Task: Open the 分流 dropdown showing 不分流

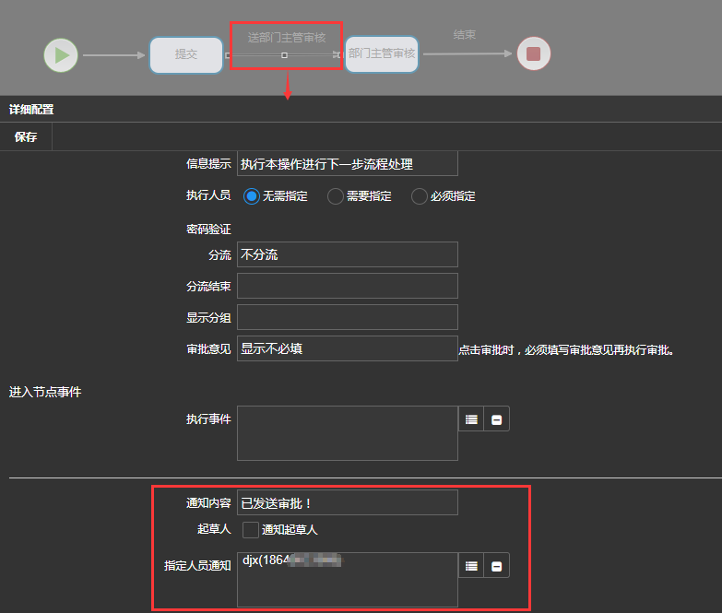Action: pos(347,254)
